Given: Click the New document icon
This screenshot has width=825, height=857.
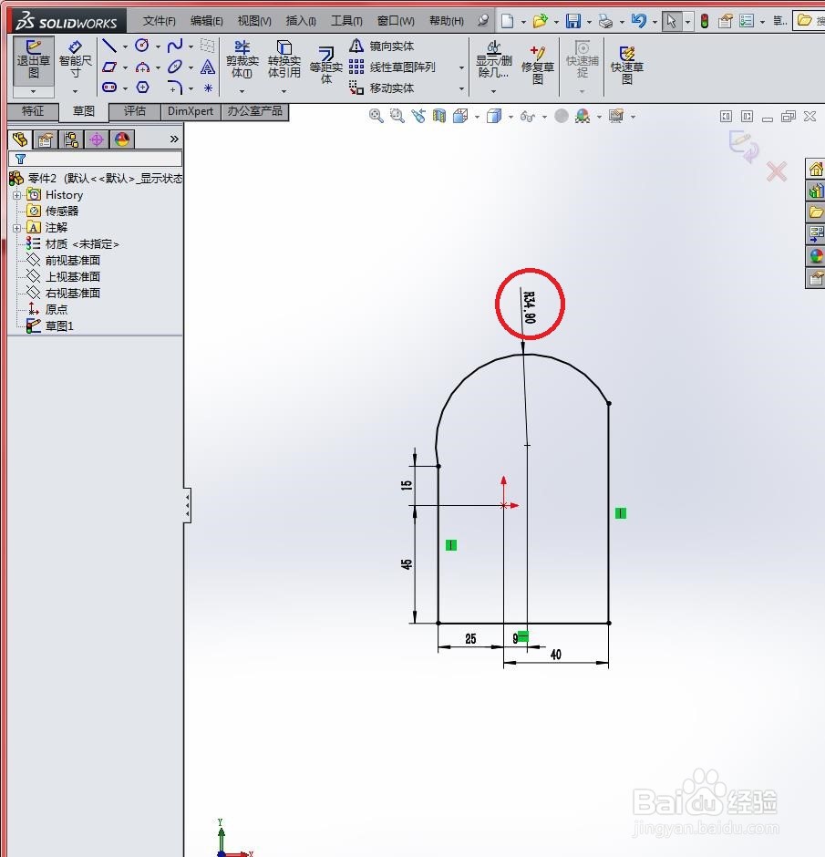Looking at the screenshot, I should [x=508, y=21].
